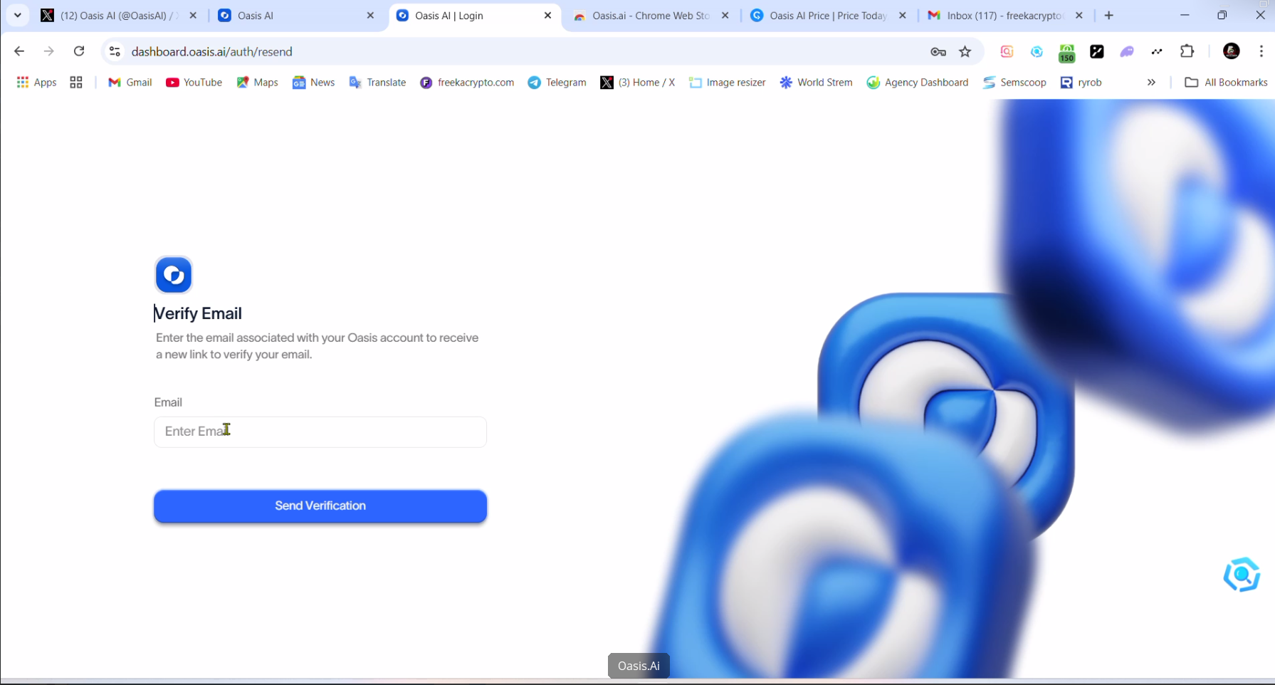Close the Oasis AI | Login tab
The height and width of the screenshot is (685, 1275).
tap(547, 16)
